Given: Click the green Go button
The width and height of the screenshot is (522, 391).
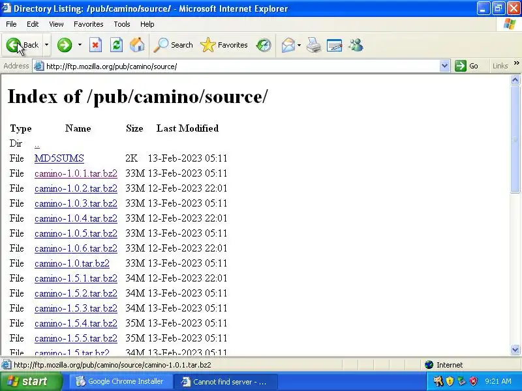Looking at the screenshot, I should click(x=467, y=66).
